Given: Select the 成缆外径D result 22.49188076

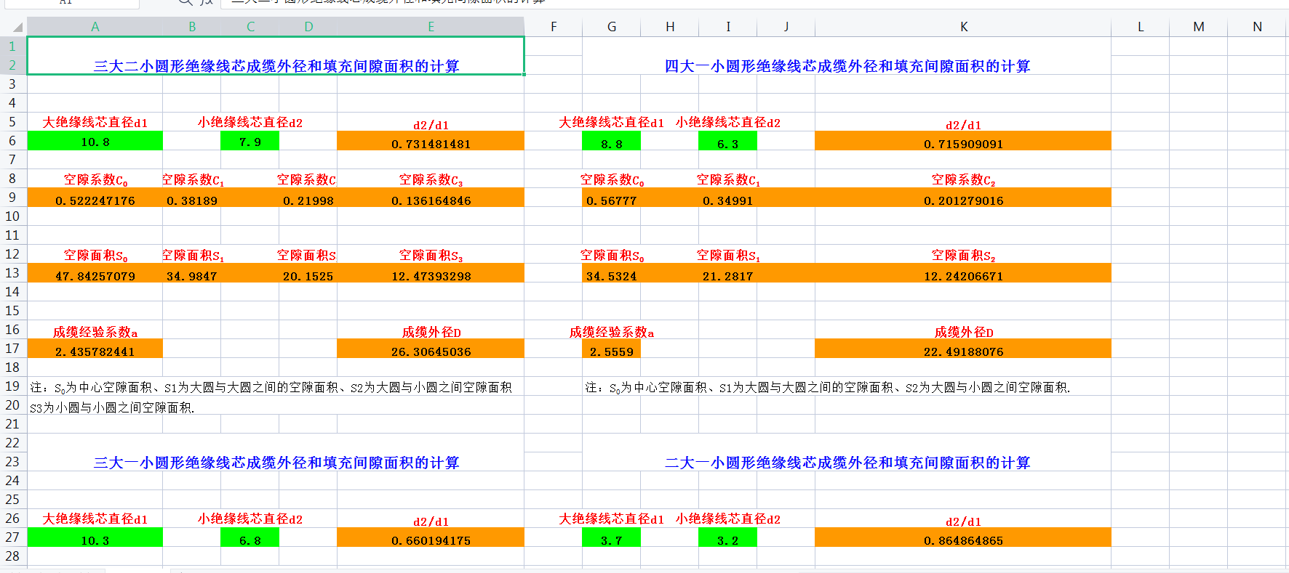Looking at the screenshot, I should pyautogui.click(x=963, y=351).
